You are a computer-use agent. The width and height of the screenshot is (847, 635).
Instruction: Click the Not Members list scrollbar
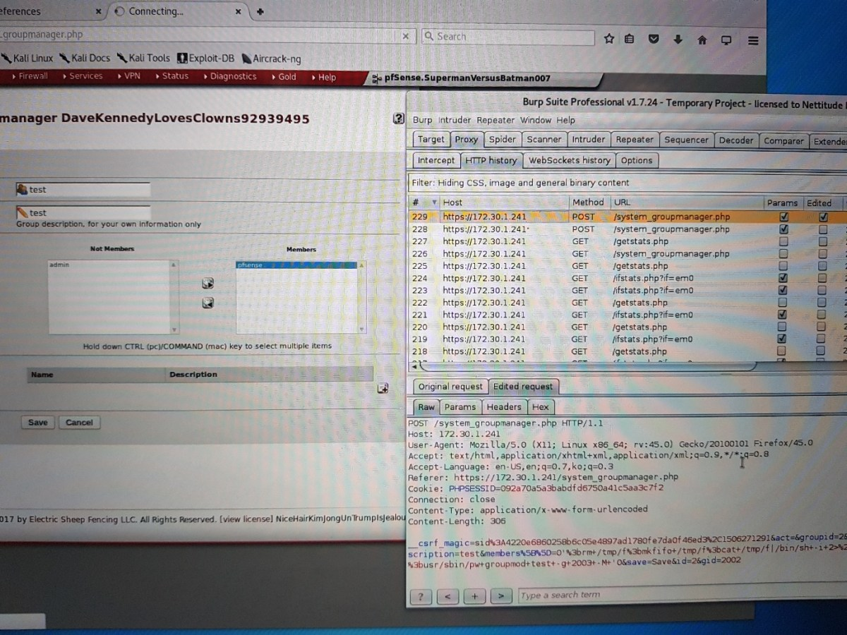click(x=174, y=296)
